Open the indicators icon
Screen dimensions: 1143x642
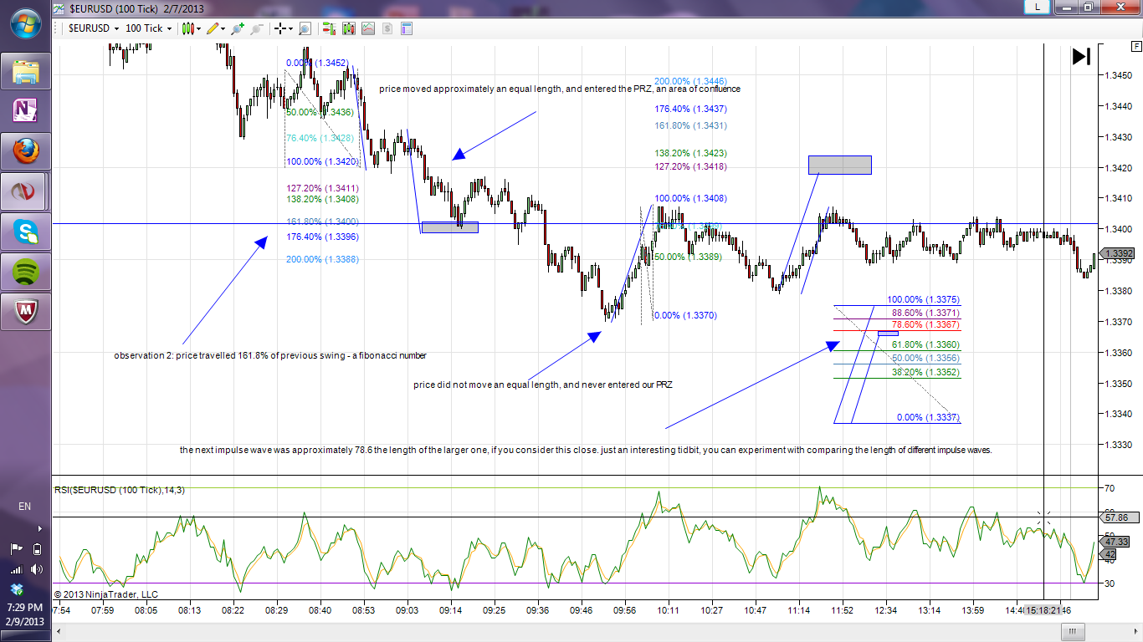pyautogui.click(x=368, y=28)
